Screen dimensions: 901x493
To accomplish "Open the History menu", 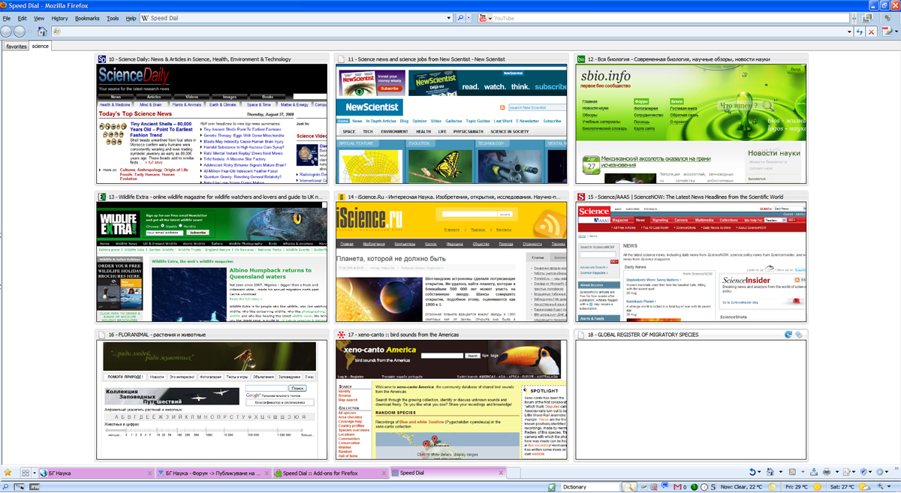I will coord(59,18).
